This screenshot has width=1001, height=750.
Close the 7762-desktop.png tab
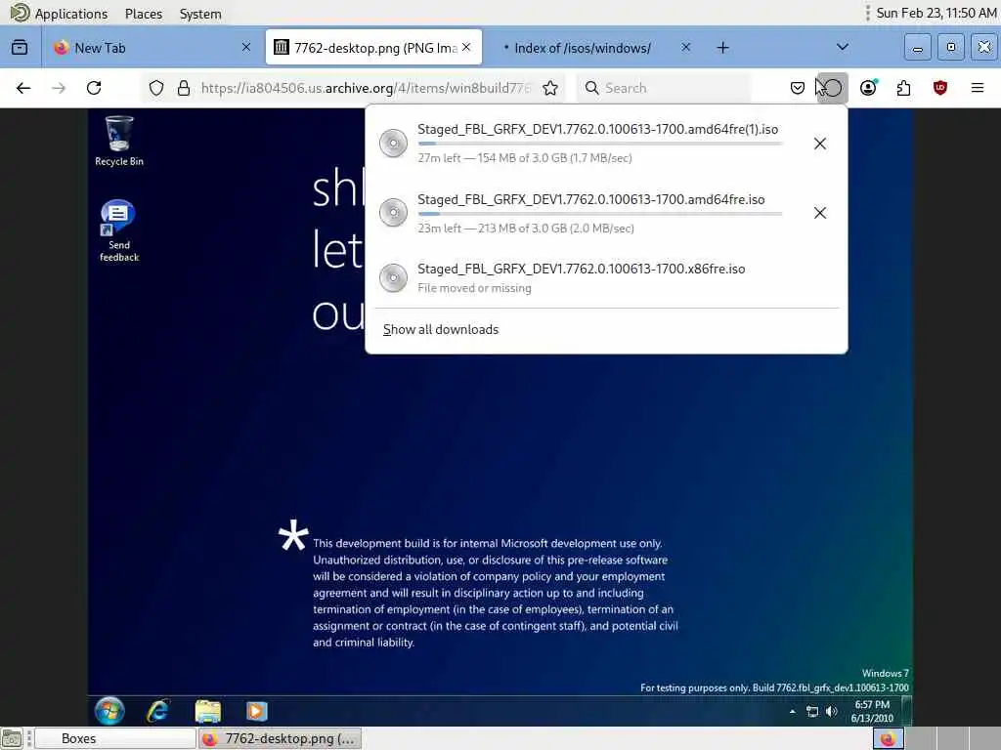[466, 47]
